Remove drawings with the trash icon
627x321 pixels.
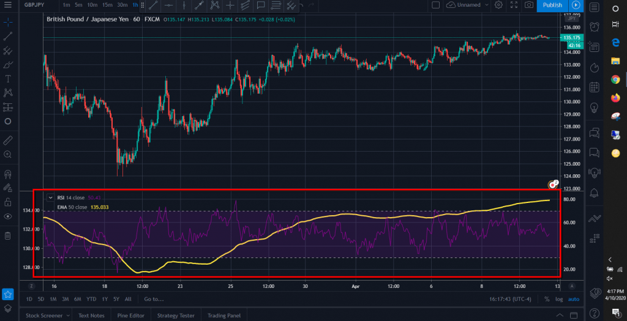(8, 235)
